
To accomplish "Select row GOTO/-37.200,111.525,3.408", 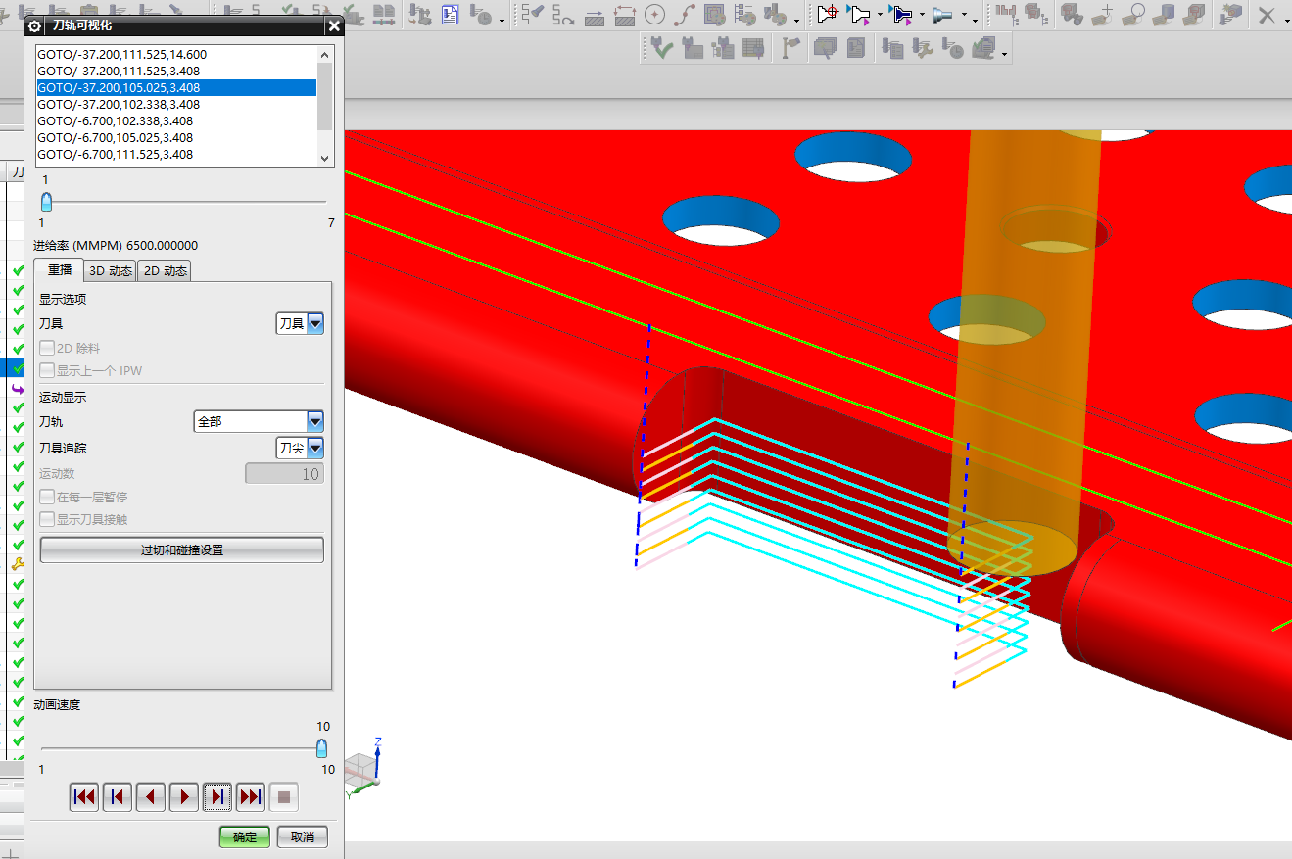I will click(176, 71).
